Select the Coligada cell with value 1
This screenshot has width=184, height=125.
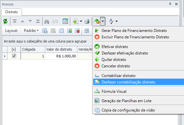coord(33,56)
